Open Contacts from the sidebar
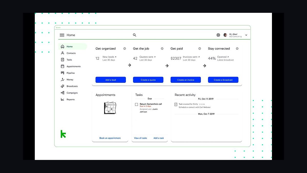The height and width of the screenshot is (173, 307). pos(71,53)
